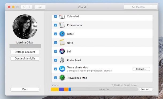This screenshot has width=163, height=99.
Task: Click the 'Promemoria' label
Action: click(x=75, y=25)
